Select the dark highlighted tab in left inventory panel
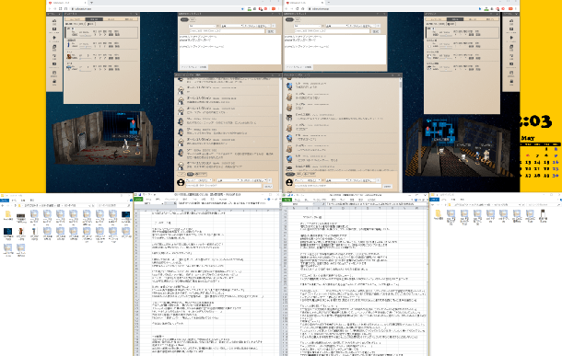 (x=94, y=19)
